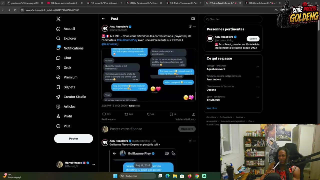Open Voir les citations link
The width and height of the screenshot is (320, 180).
pyautogui.click(x=185, y=119)
